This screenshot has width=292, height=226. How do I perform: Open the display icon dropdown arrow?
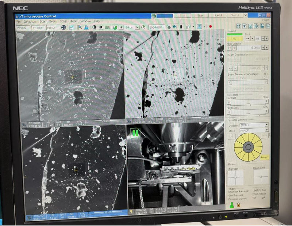204,26
